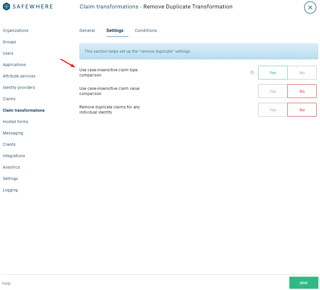Enable remove duplicate claims for individual identity

click(273, 110)
